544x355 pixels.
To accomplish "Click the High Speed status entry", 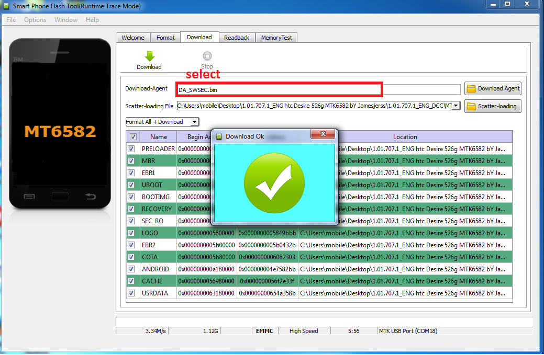I will [x=304, y=331].
